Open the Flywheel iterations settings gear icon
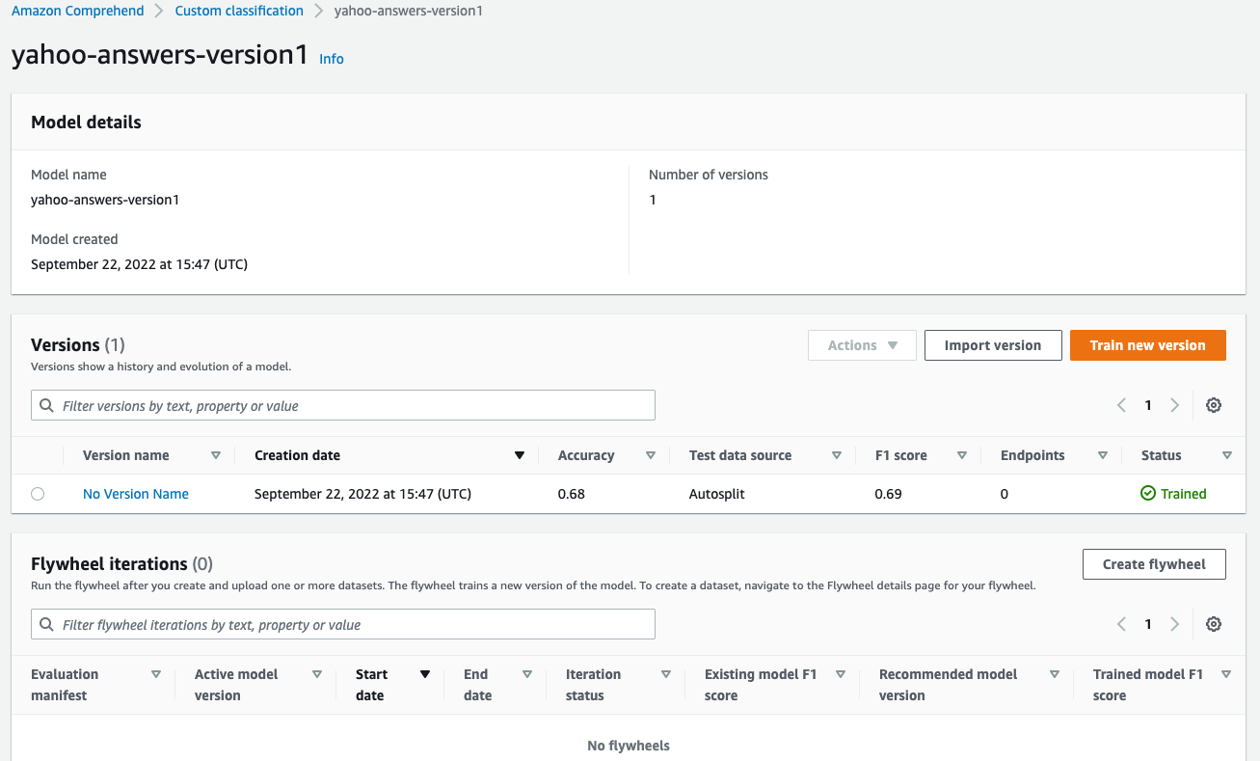This screenshot has width=1260, height=761. (x=1213, y=624)
